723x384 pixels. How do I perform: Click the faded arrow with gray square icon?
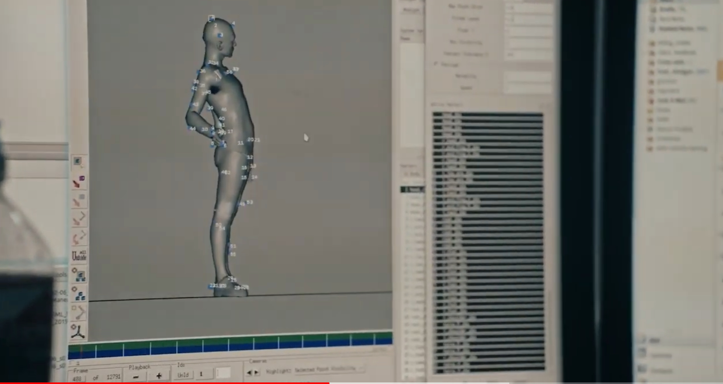tap(79, 200)
